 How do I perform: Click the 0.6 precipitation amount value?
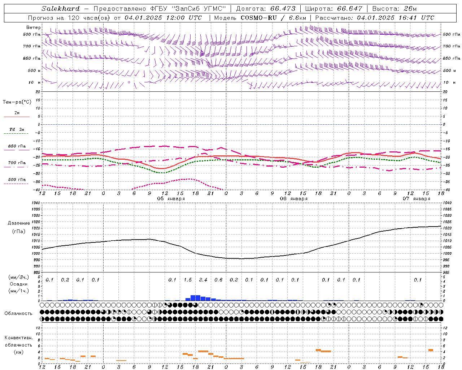click(x=218, y=280)
